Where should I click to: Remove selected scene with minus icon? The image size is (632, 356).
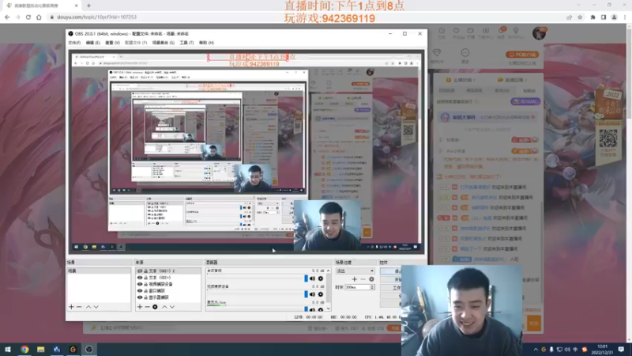[79, 307]
